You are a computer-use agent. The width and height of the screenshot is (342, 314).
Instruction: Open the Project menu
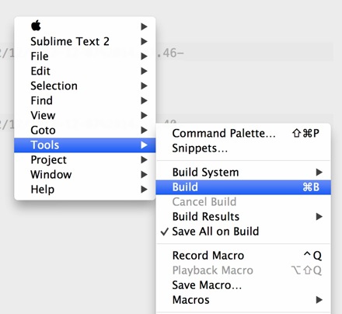point(85,160)
